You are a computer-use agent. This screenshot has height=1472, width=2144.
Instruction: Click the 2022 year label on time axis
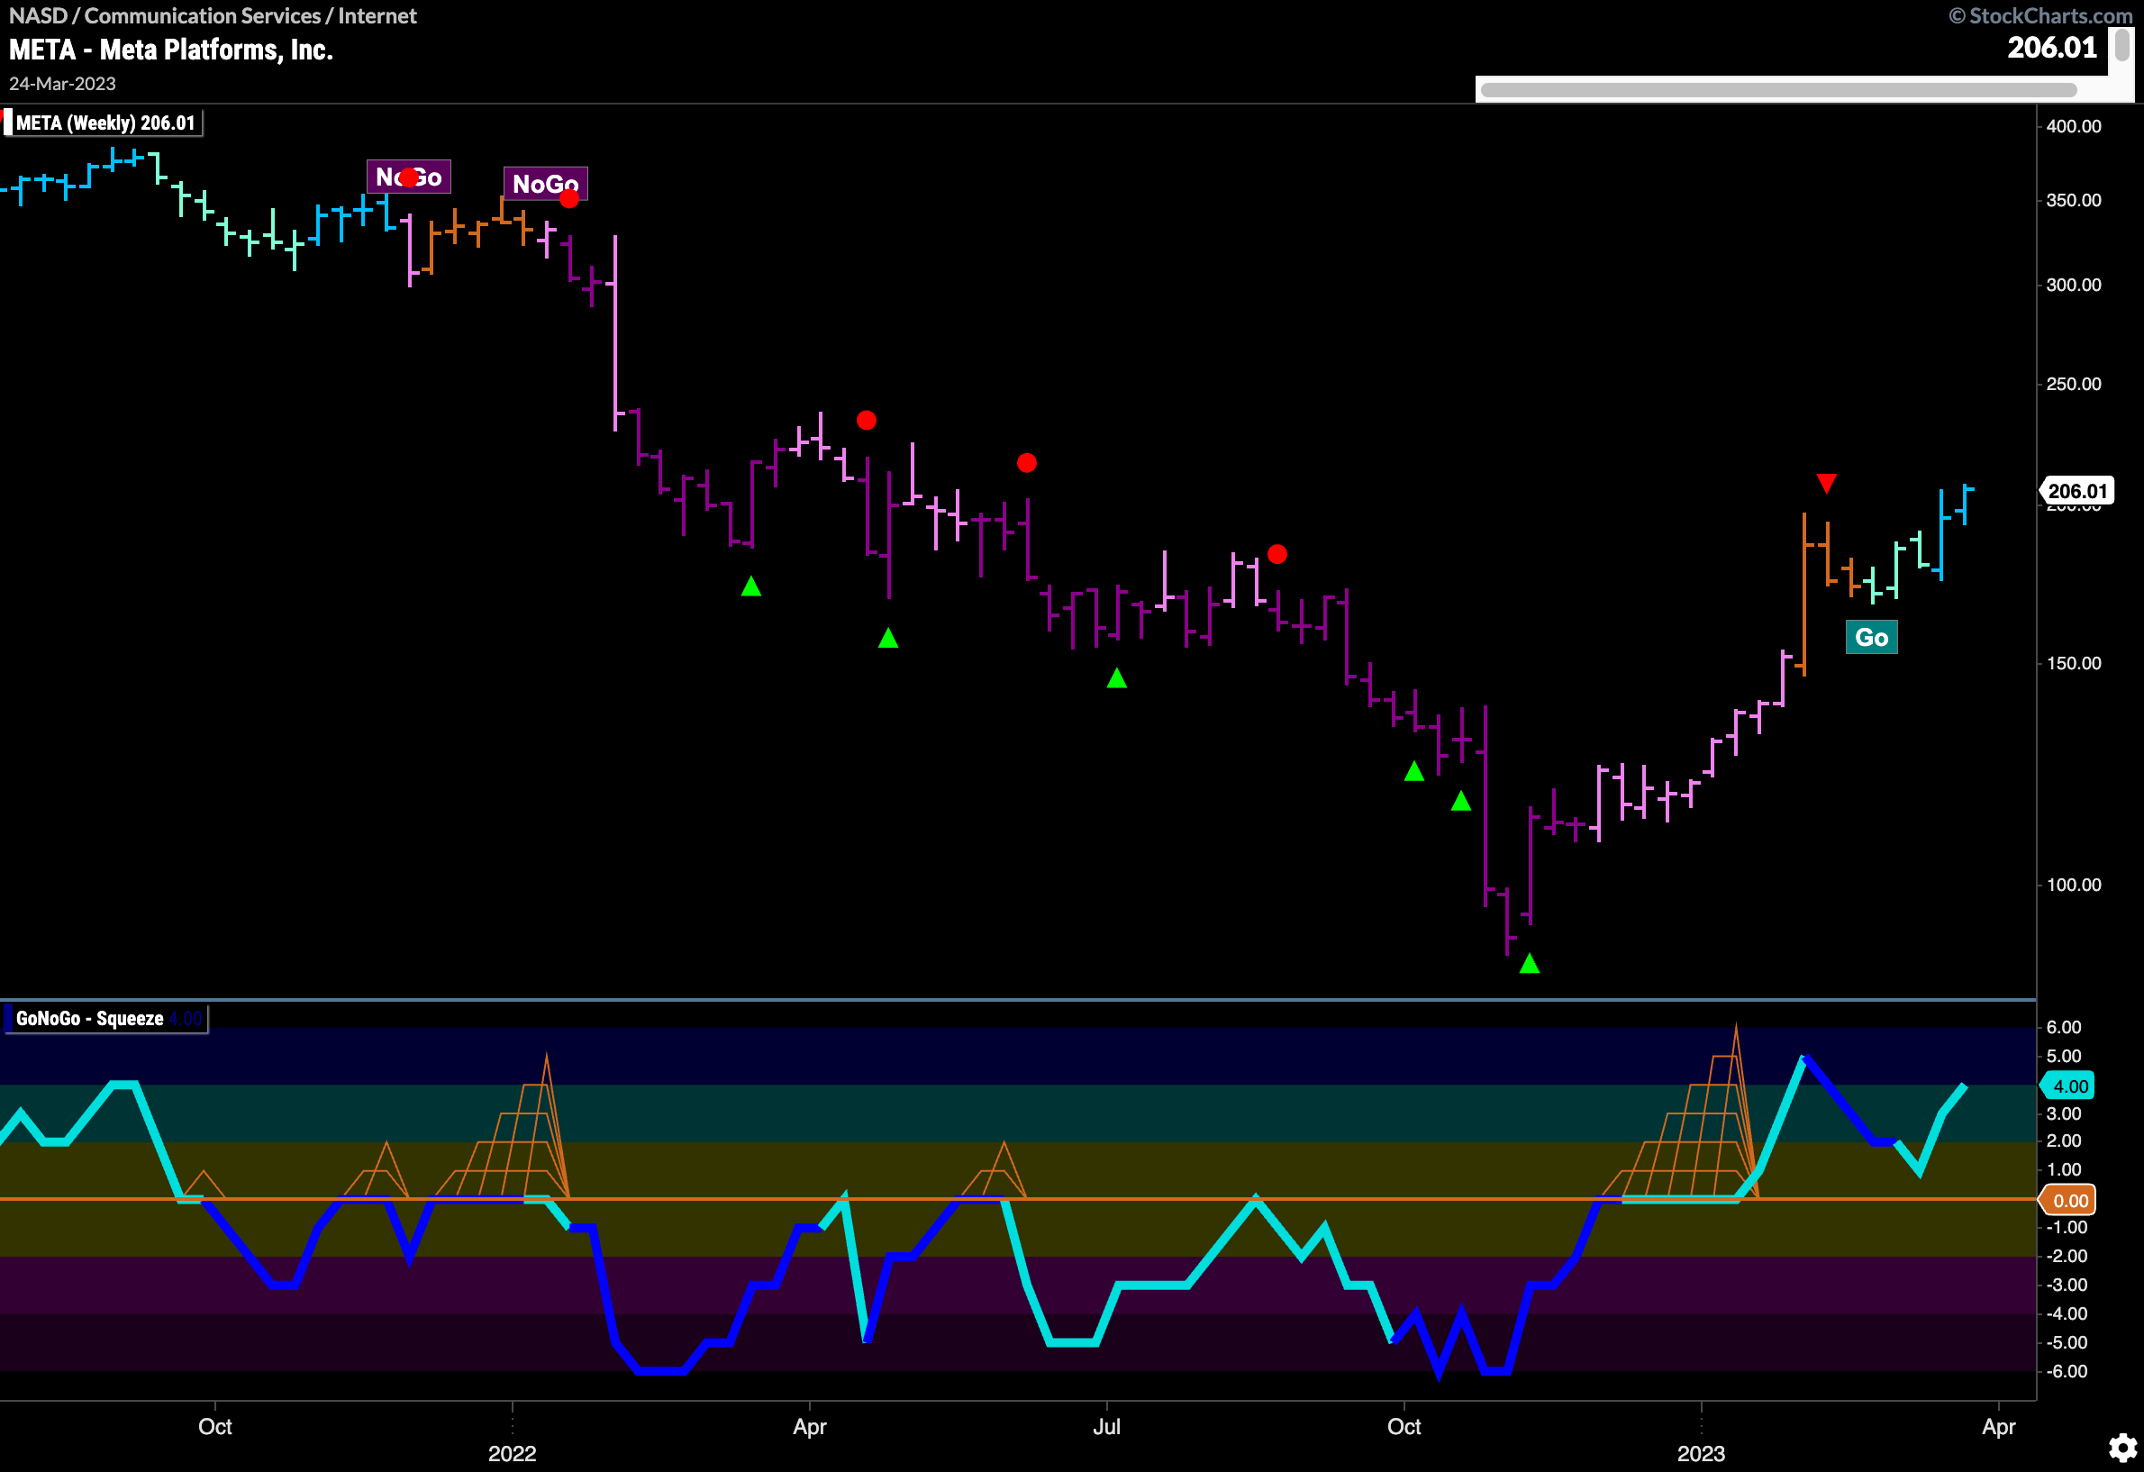tap(512, 1454)
